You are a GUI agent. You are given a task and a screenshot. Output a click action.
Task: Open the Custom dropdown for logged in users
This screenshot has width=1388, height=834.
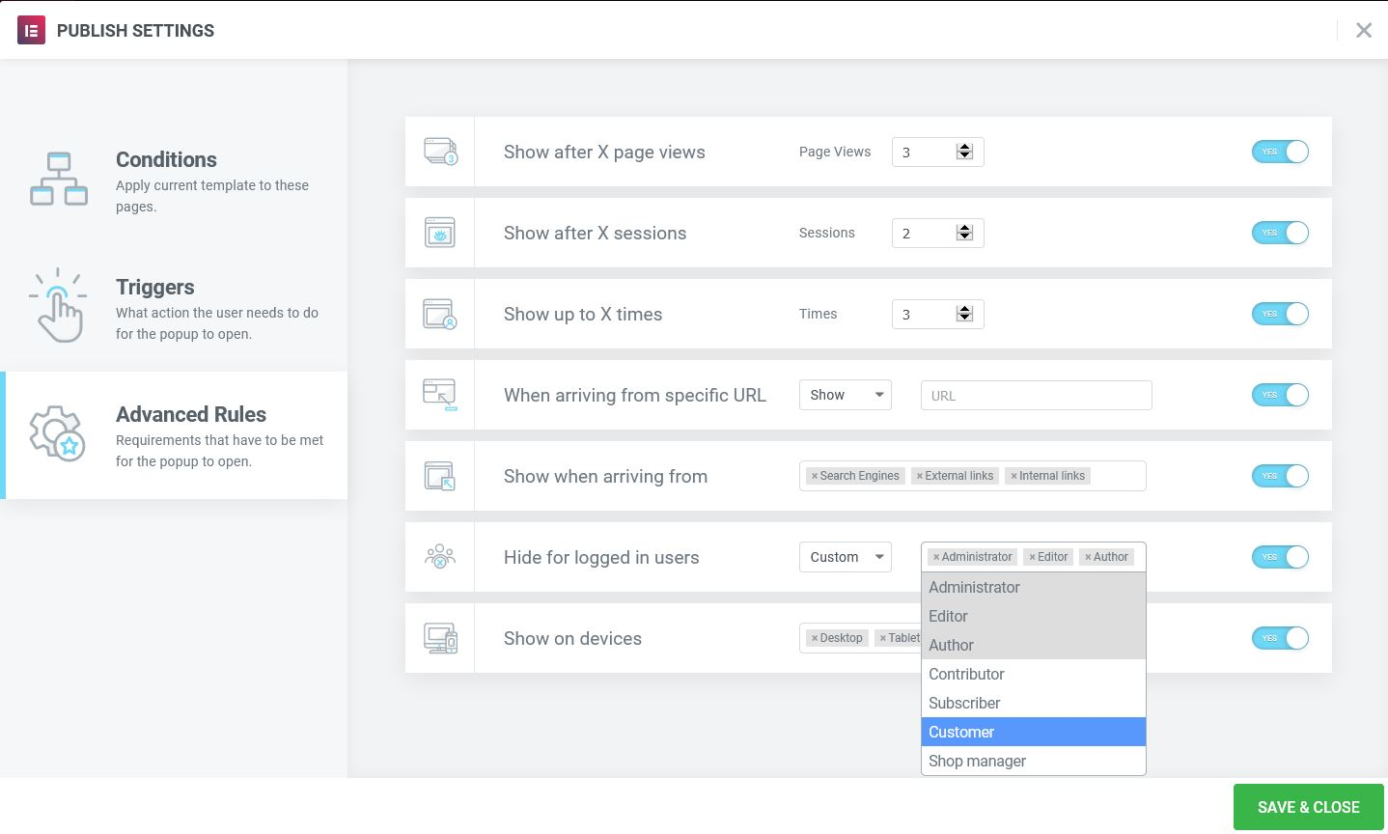(x=845, y=557)
